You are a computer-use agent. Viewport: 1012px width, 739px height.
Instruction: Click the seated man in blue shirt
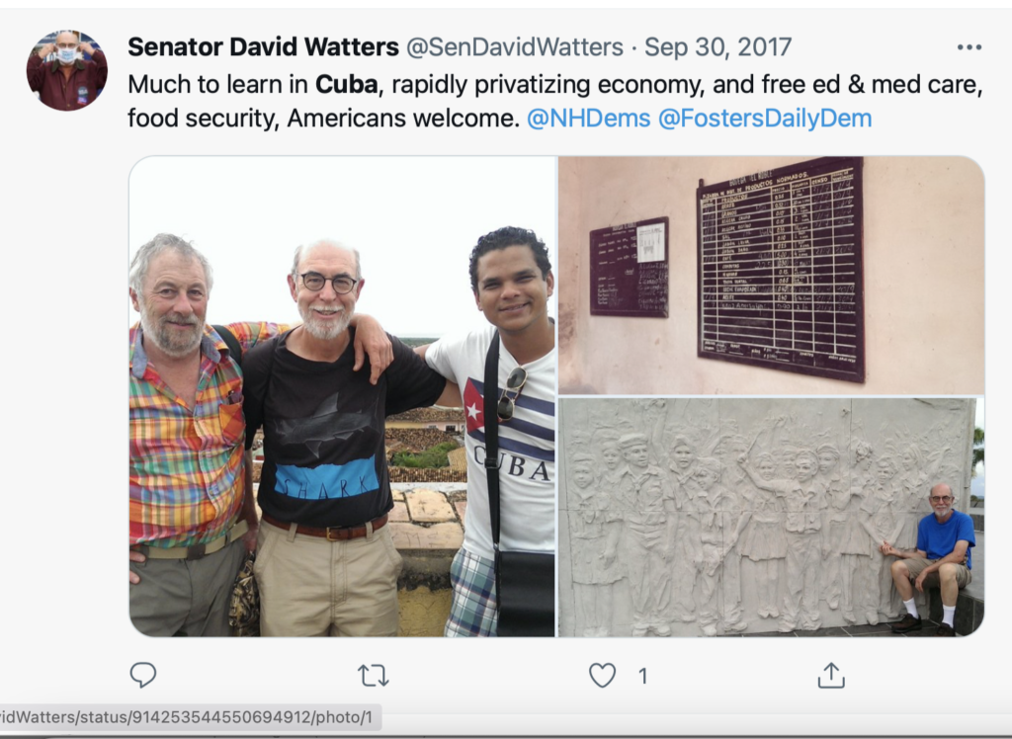[x=932, y=559]
